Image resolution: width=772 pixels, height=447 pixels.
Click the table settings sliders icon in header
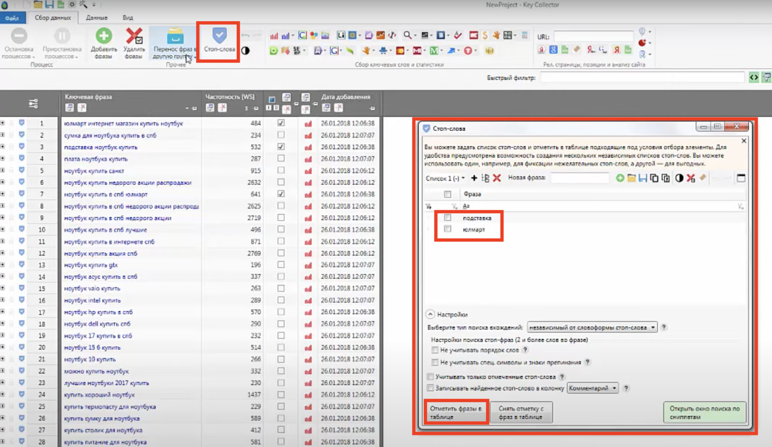point(33,103)
